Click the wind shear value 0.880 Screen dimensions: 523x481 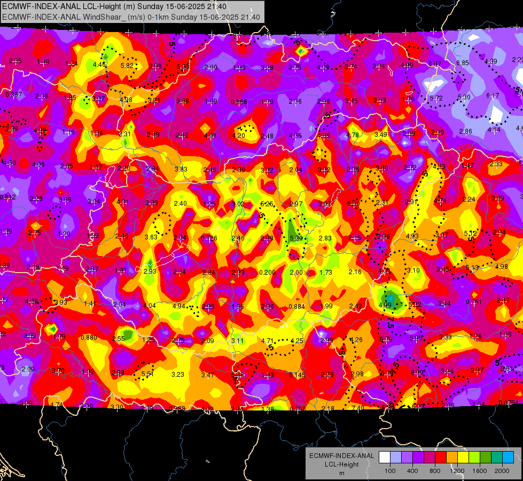pos(89,337)
